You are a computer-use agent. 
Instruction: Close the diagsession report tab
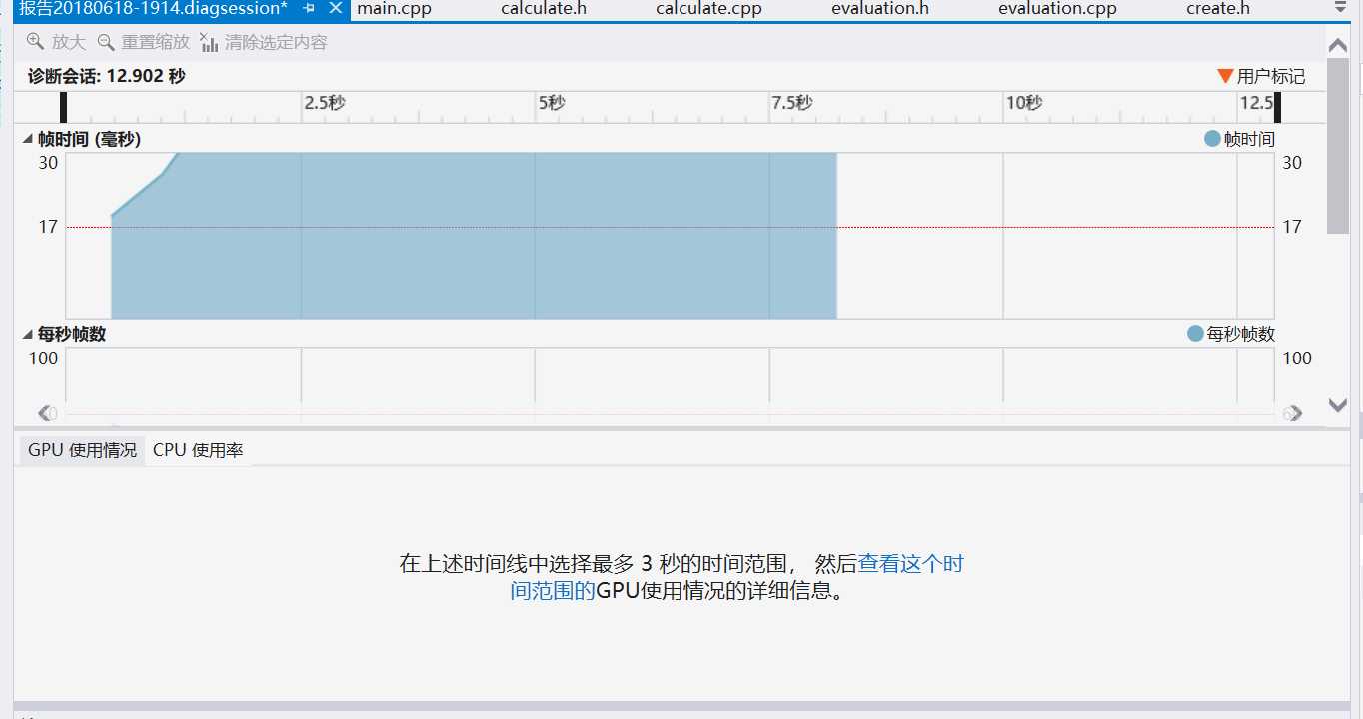(x=335, y=9)
